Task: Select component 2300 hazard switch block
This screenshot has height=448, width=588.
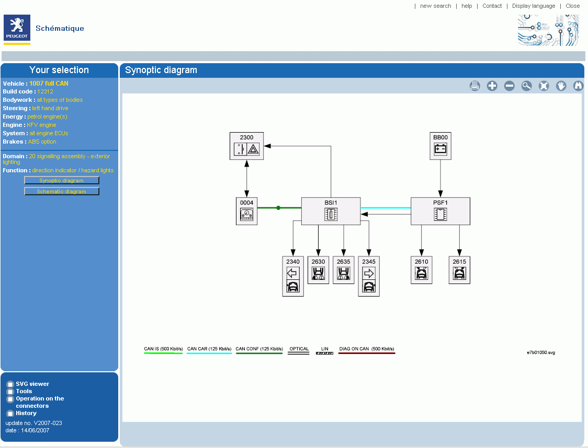Action: click(246, 146)
